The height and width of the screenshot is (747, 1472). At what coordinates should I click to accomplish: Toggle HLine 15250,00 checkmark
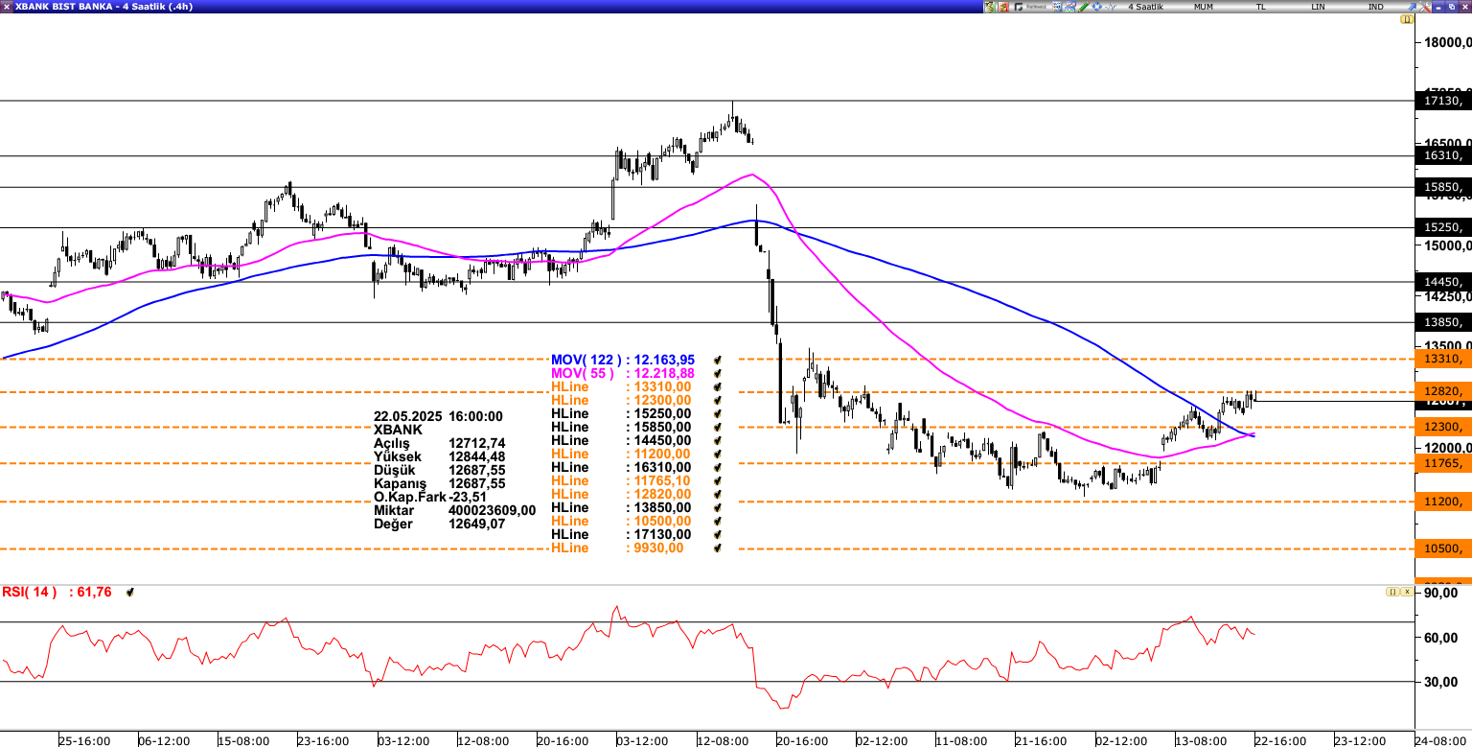click(x=718, y=413)
